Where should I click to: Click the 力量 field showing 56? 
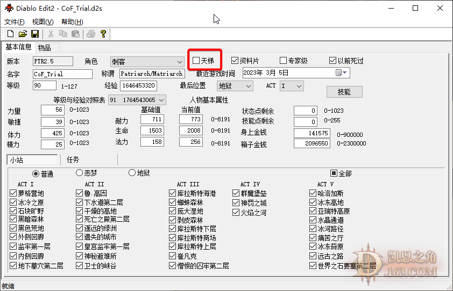tap(53, 110)
